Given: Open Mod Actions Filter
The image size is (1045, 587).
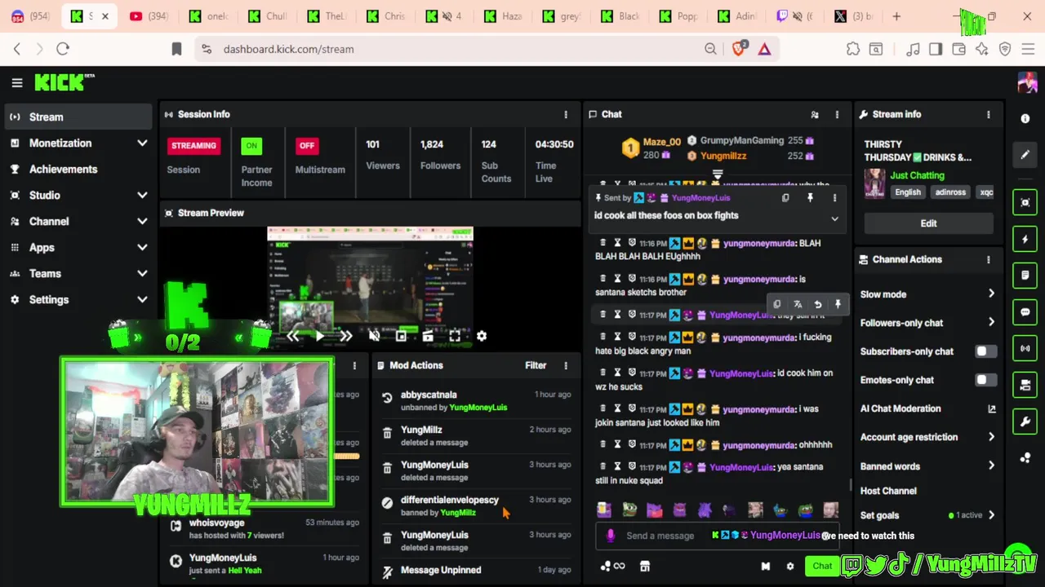Looking at the screenshot, I should click(536, 365).
